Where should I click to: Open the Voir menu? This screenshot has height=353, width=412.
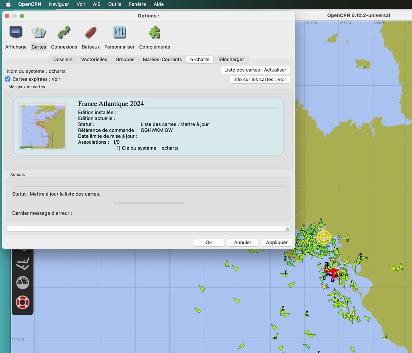[81, 4]
